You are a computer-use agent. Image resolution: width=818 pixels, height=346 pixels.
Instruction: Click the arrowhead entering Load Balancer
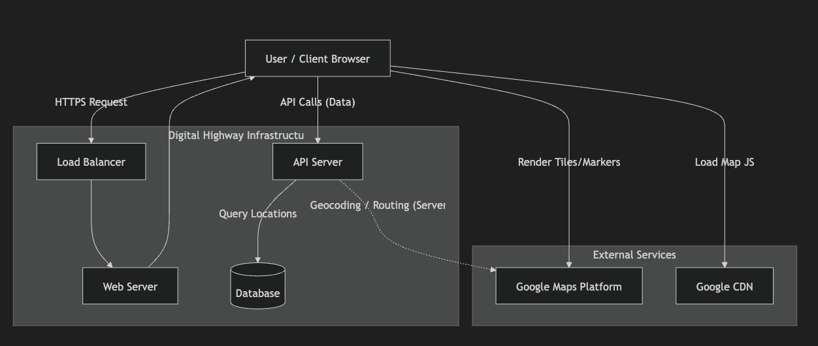tap(91, 140)
